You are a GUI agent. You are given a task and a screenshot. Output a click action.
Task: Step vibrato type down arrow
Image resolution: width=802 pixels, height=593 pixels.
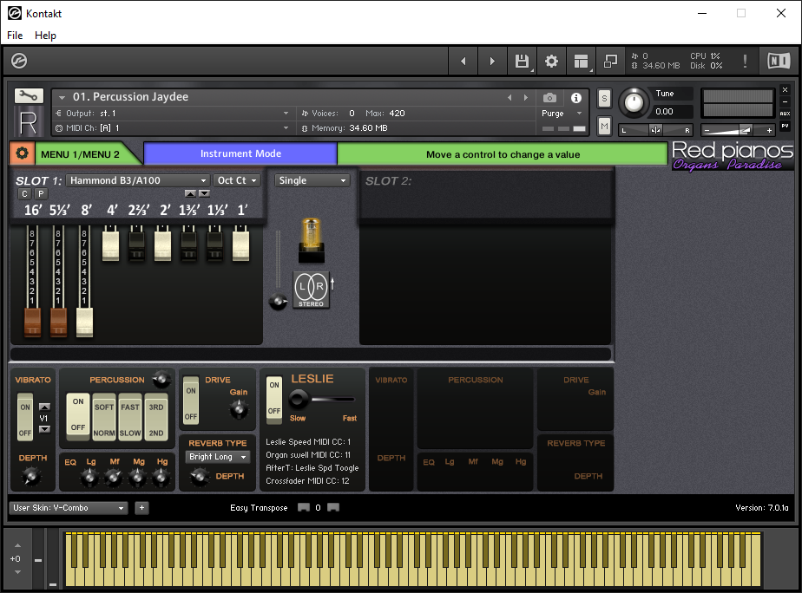(44, 429)
